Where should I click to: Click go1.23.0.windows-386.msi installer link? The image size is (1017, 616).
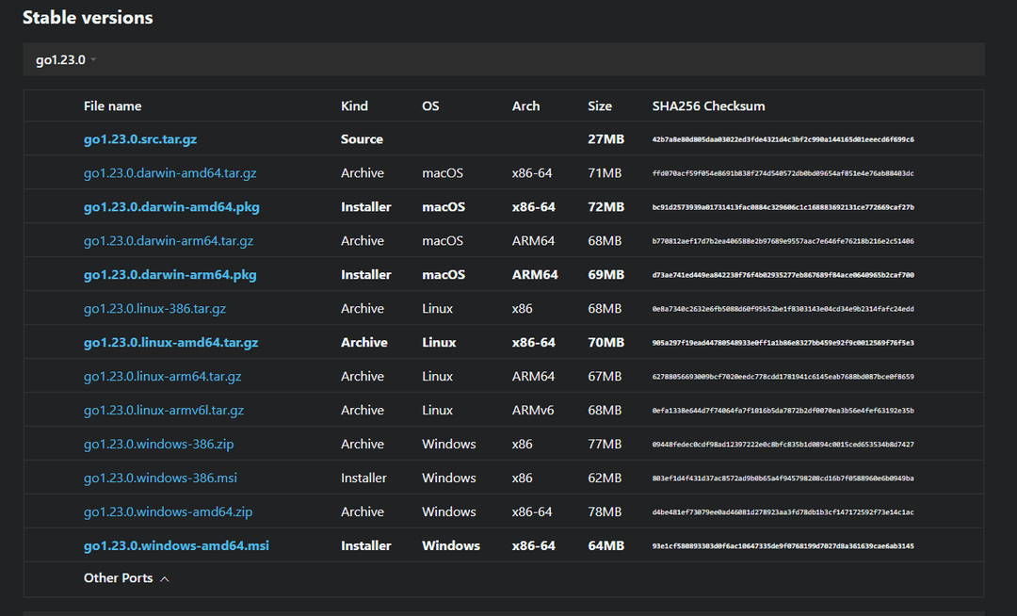(x=160, y=478)
